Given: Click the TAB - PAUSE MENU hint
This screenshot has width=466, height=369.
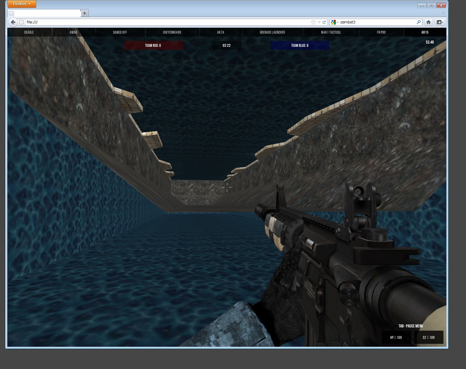Looking at the screenshot, I should point(411,326).
